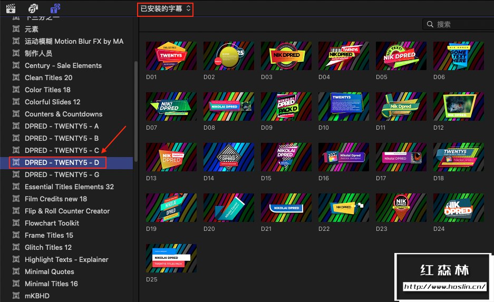494x302 pixels.
Task: Select the D19 title thumbnail
Action: point(171,208)
